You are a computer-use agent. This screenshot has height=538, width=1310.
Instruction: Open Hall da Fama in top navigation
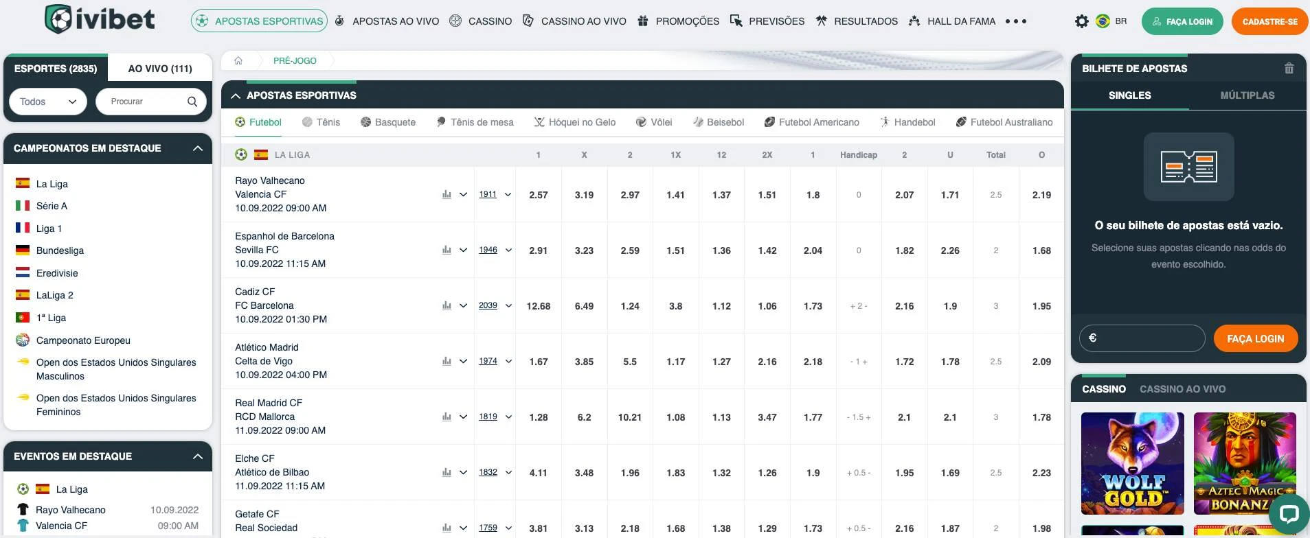952,21
